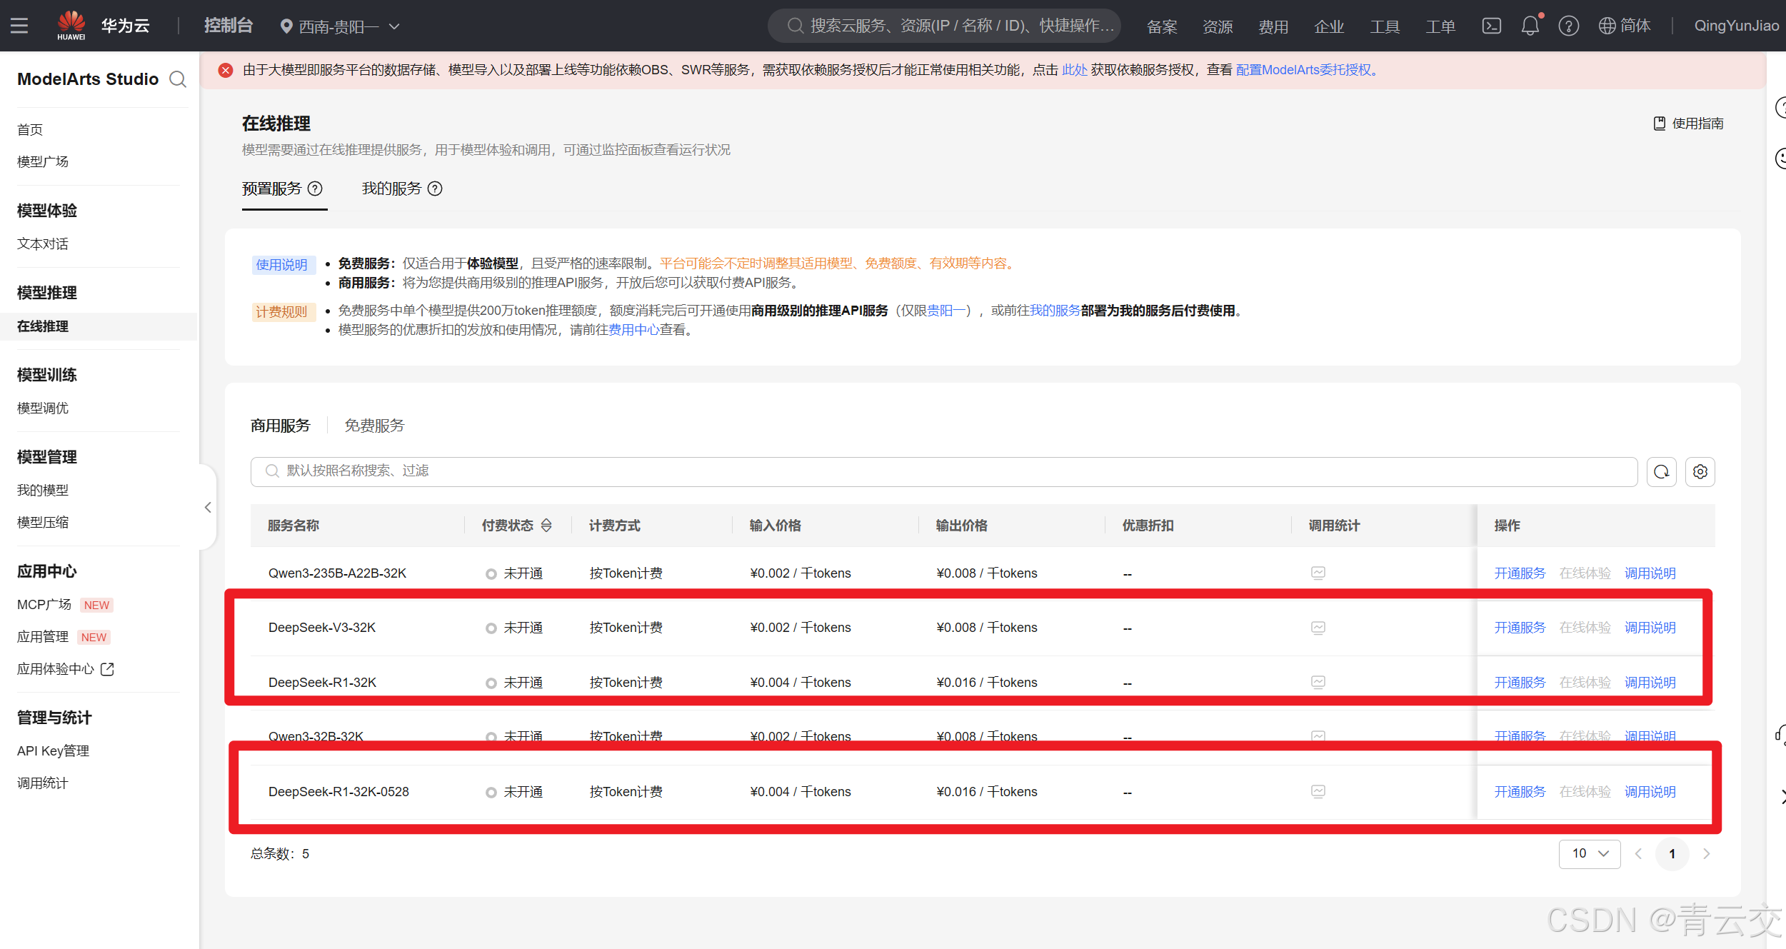Go to the next page arrow

point(1707,854)
